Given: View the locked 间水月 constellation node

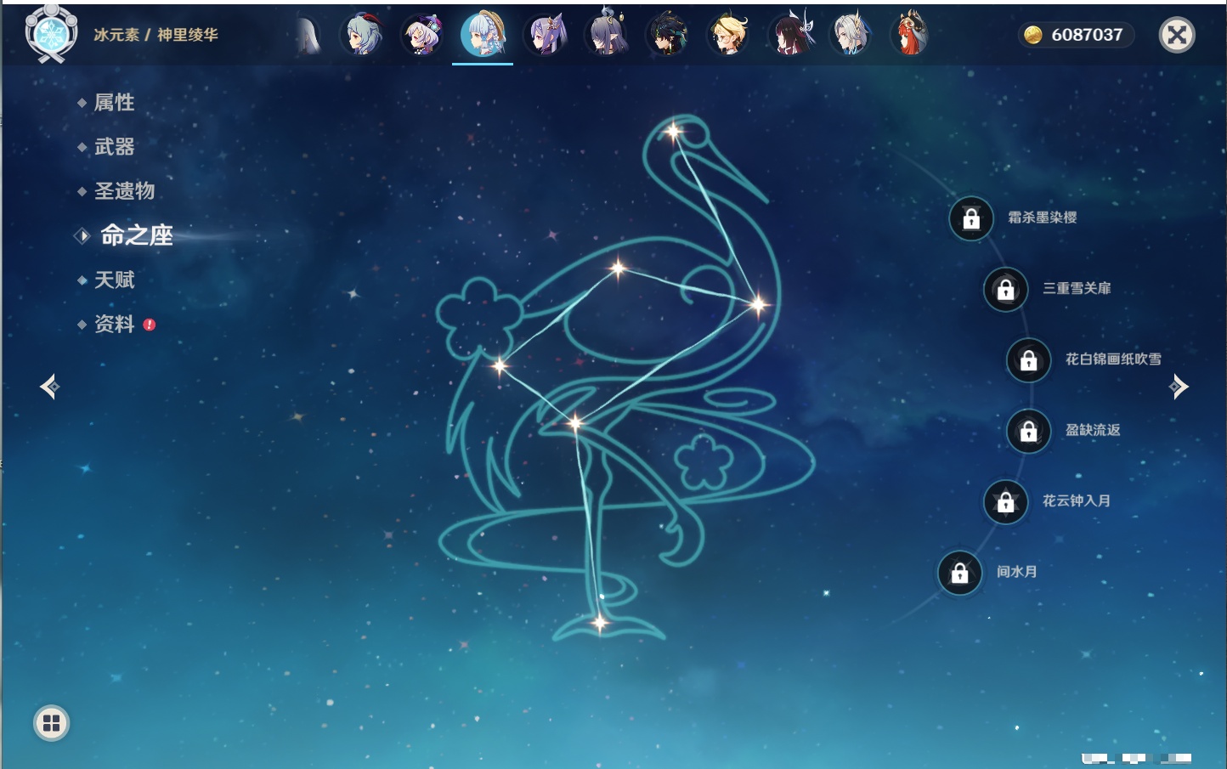Looking at the screenshot, I should [959, 573].
